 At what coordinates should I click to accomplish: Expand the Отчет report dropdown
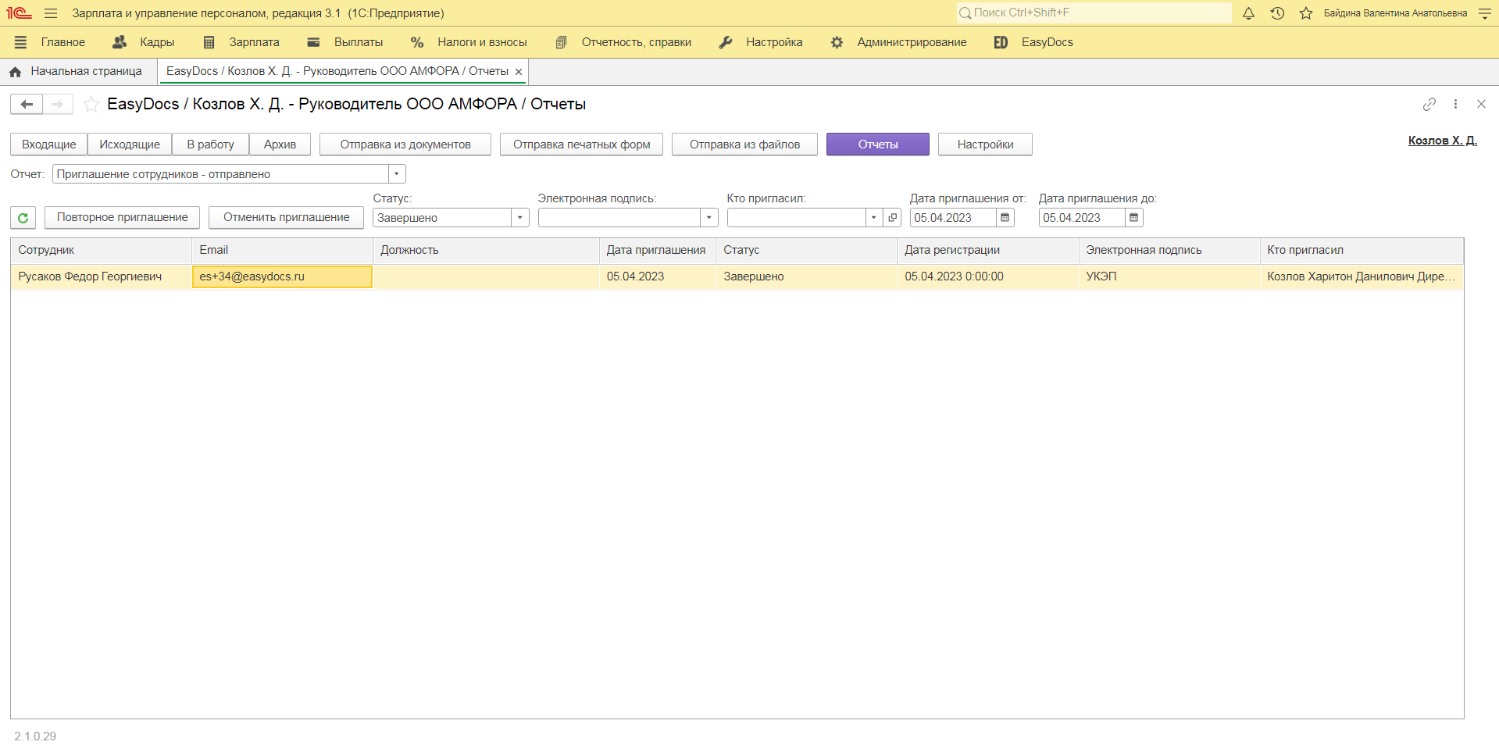(x=397, y=174)
